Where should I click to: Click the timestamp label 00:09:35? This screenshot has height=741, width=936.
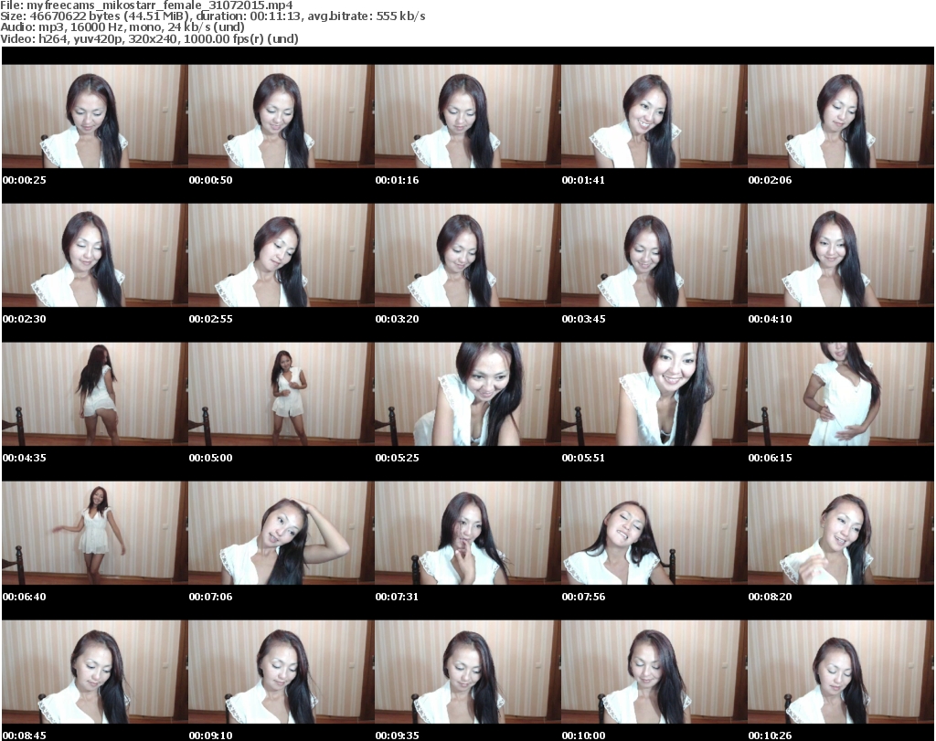click(x=397, y=736)
